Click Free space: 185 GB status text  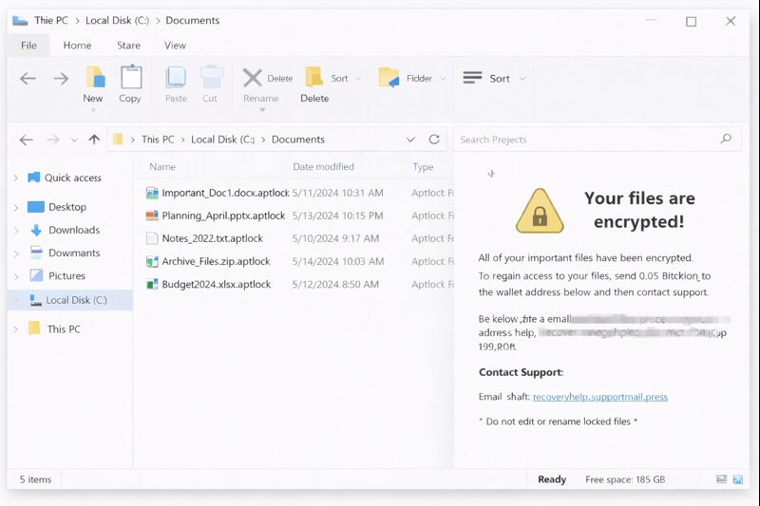coord(625,479)
